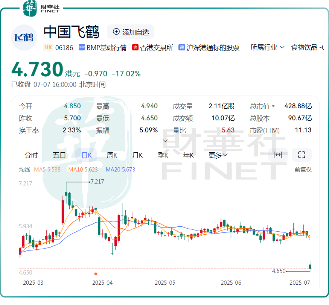Click the 2025-03 date axis label
Viewport: 329px width, 305px height.
click(x=33, y=283)
